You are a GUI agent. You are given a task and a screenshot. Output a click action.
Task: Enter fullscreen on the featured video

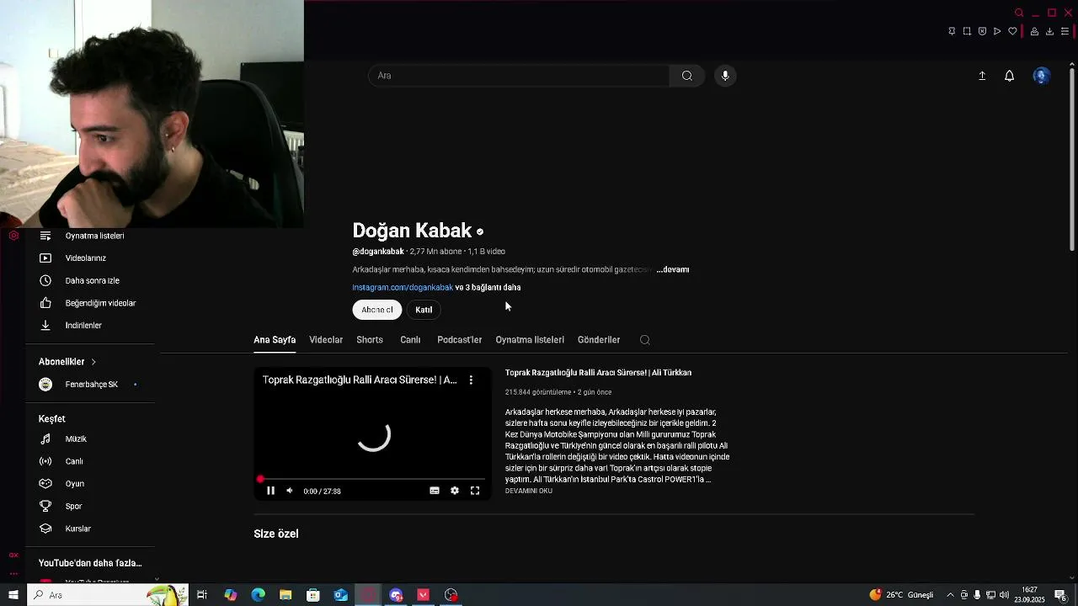[x=475, y=491]
